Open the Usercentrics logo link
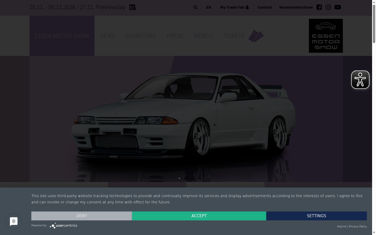Image resolution: width=376 pixels, height=235 pixels. [63, 226]
